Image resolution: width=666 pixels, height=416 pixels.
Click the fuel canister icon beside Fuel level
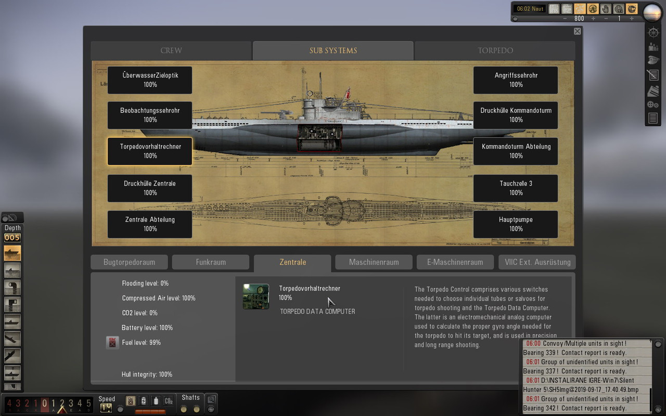tap(112, 342)
